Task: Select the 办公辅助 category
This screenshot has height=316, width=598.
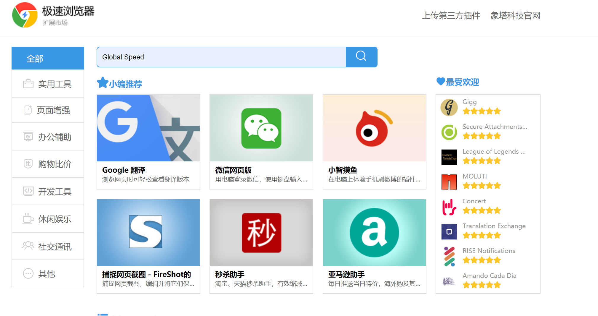Action: (x=48, y=137)
